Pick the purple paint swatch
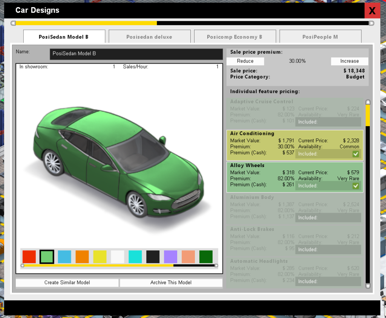 tap(170, 257)
